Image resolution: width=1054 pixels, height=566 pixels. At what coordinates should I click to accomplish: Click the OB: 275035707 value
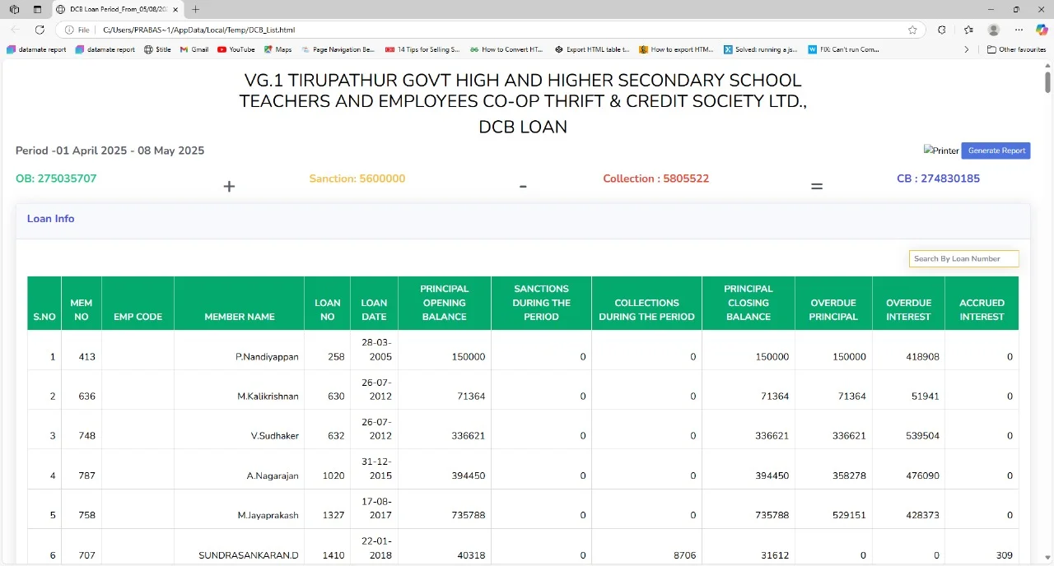pyautogui.click(x=56, y=179)
